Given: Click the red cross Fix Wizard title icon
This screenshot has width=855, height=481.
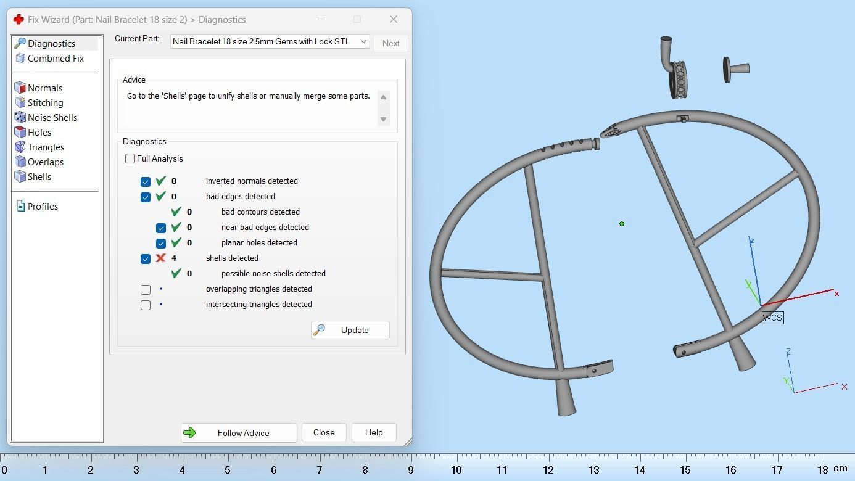Looking at the screenshot, I should pos(19,19).
